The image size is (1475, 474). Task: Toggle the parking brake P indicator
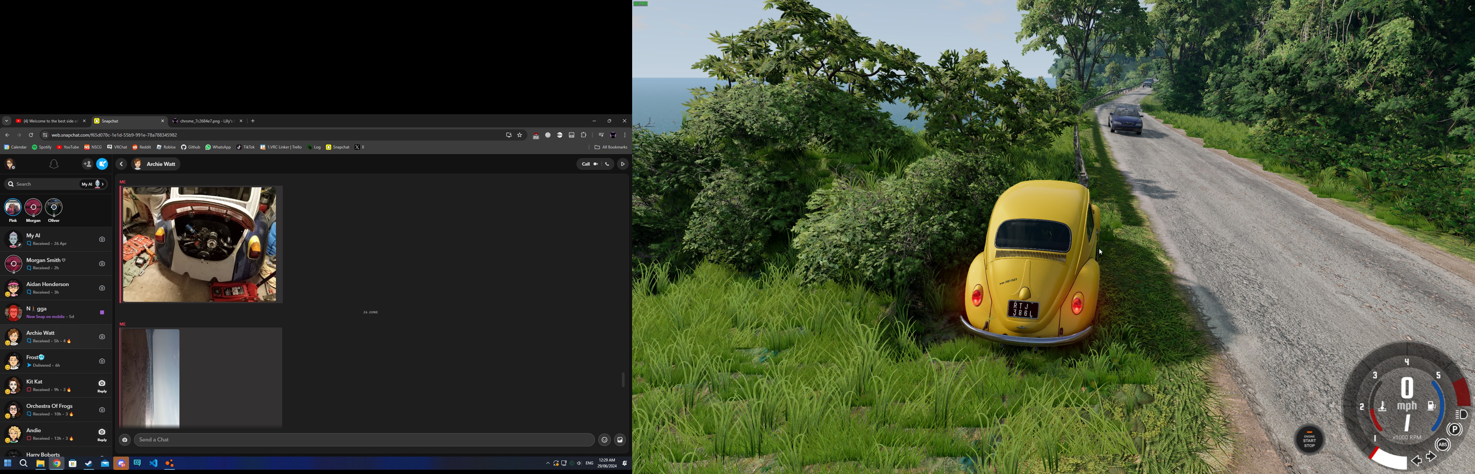pos(1454,429)
